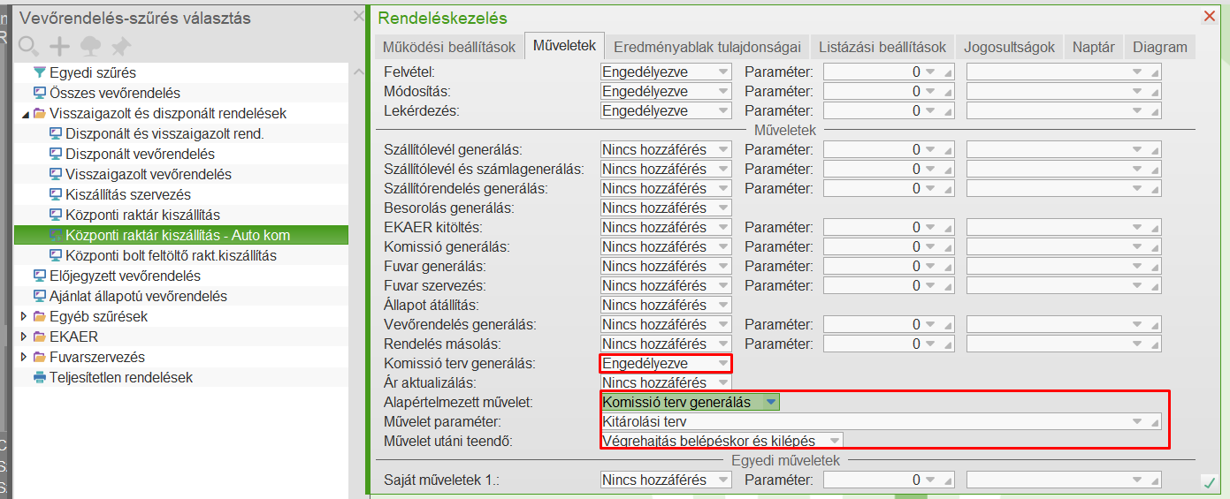Click the plus add-filter icon
The width and height of the screenshot is (1230, 499).
coord(59,46)
